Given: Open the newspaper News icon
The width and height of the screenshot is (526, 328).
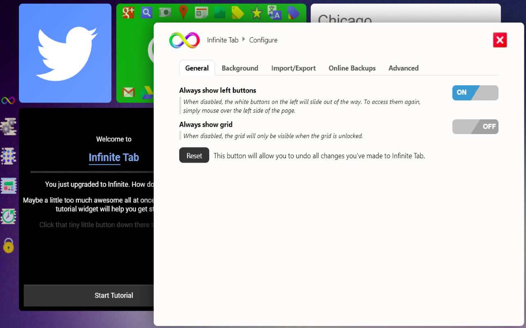Looking at the screenshot, I should (201, 13).
